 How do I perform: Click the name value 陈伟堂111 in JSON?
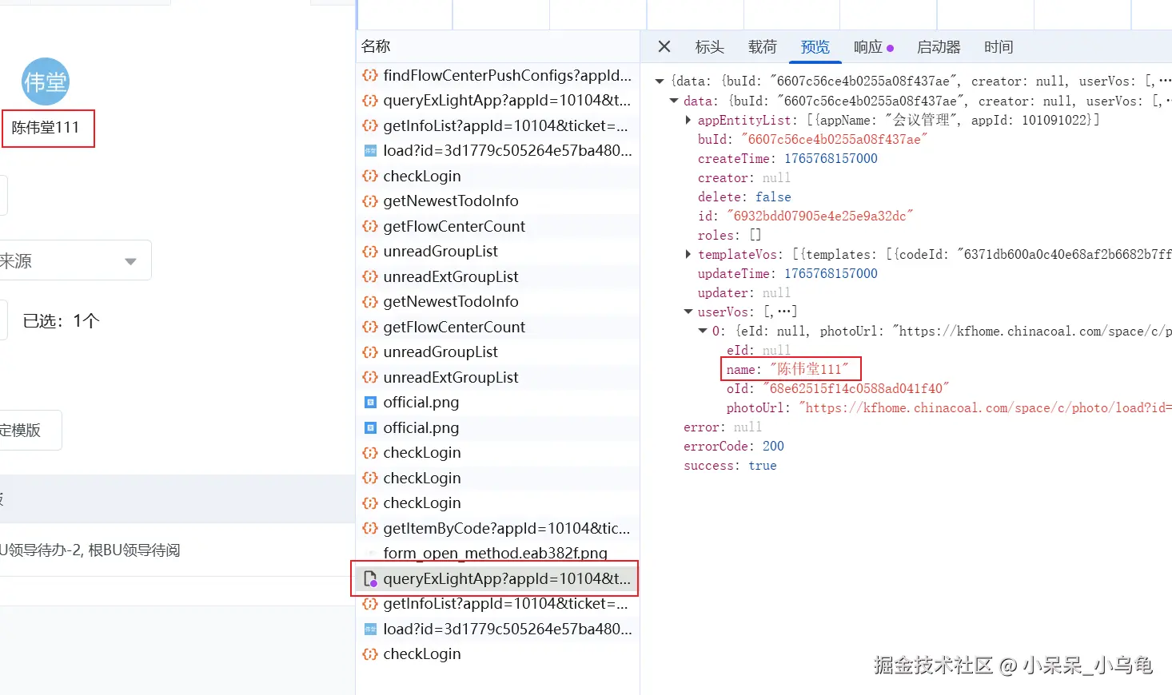point(809,370)
